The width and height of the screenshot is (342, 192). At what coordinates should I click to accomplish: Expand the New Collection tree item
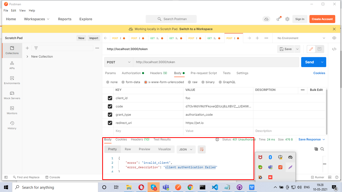pyautogui.click(x=27, y=57)
